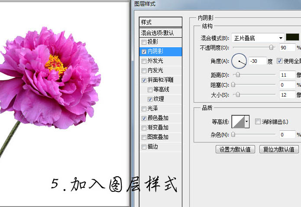Uncheck the 内阴影 inner shadow checkbox
Screen dimensions: 301x207
[144, 51]
